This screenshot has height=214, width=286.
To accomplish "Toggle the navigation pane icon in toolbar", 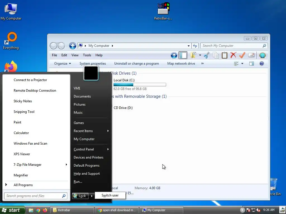I will pos(183,55).
